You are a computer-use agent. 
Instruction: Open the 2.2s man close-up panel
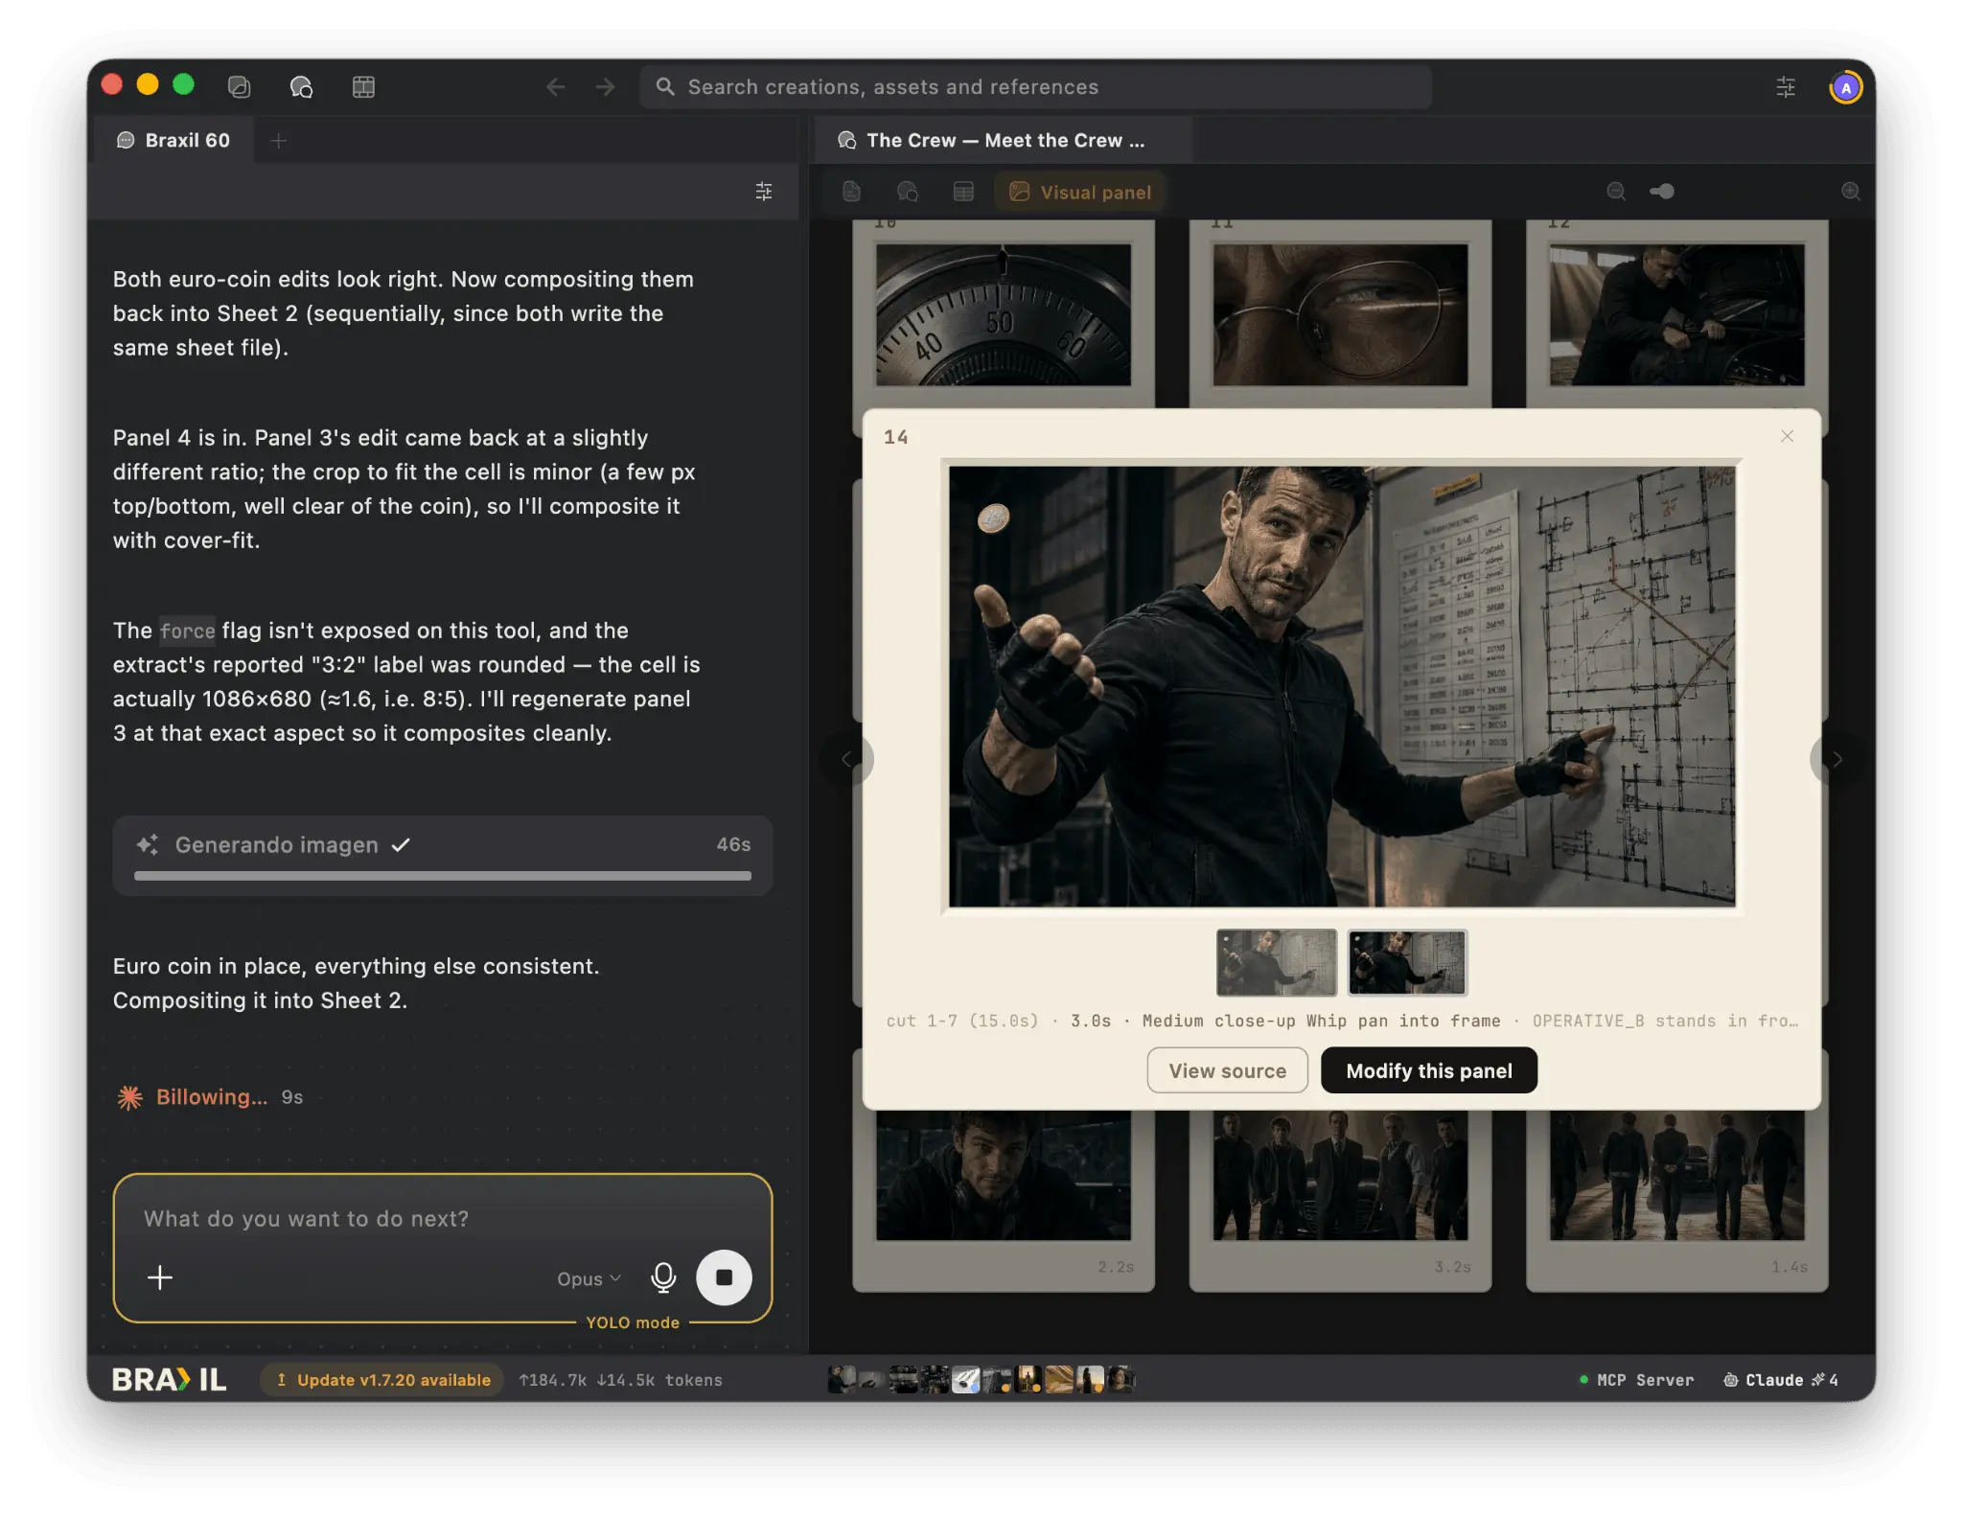[x=1003, y=1176]
